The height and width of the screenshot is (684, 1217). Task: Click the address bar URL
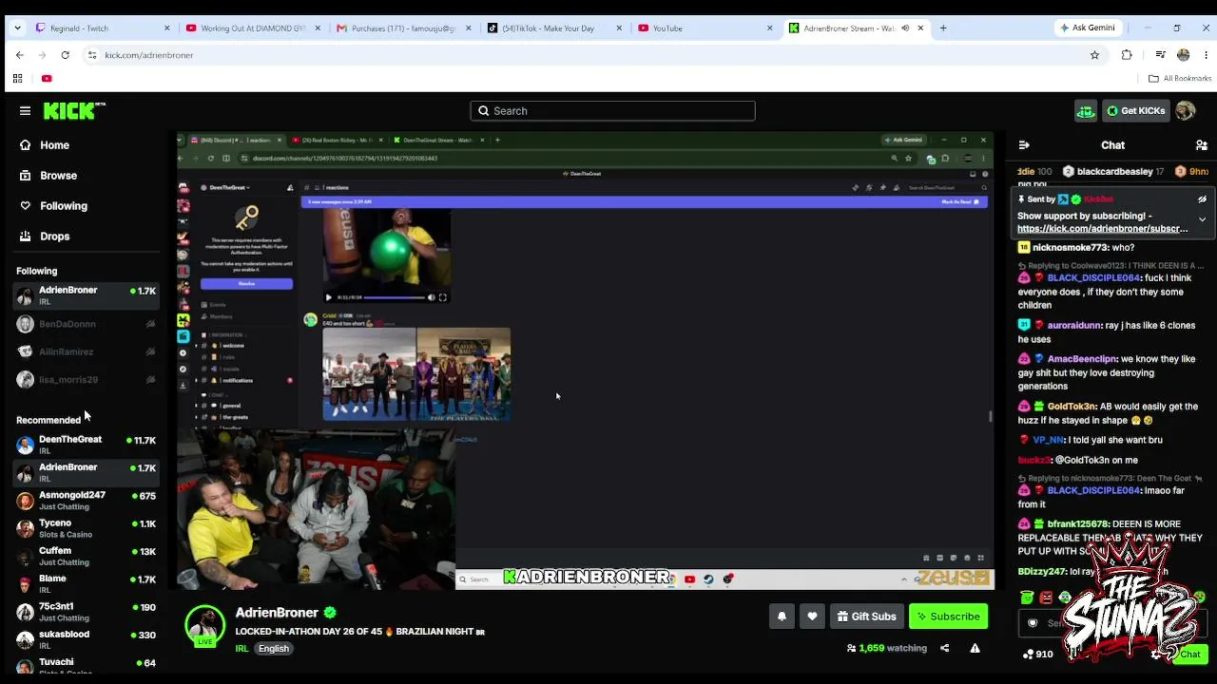coord(149,55)
